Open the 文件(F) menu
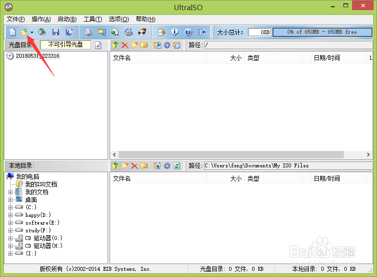 click(16, 19)
